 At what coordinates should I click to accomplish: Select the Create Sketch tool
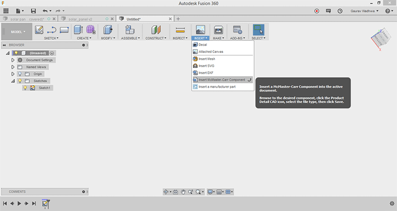click(39, 30)
